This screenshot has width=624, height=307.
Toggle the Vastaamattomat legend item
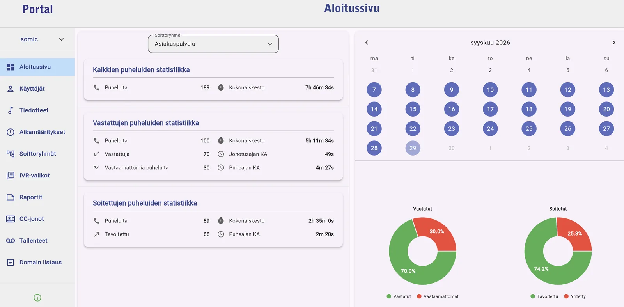tap(438, 296)
